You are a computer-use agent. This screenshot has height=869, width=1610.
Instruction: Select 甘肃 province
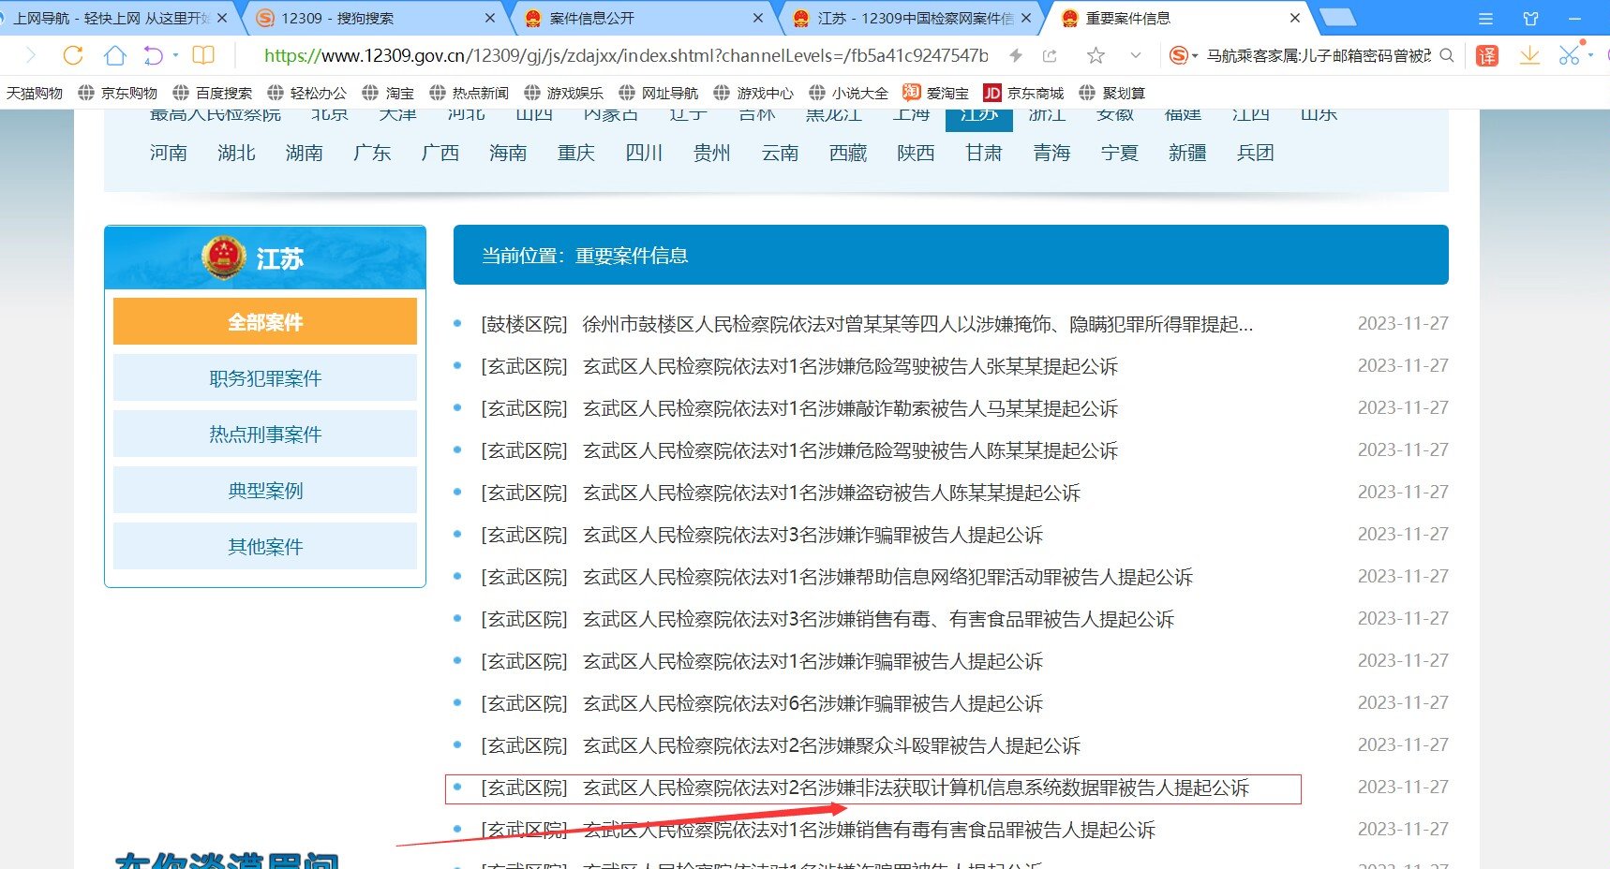[984, 153]
